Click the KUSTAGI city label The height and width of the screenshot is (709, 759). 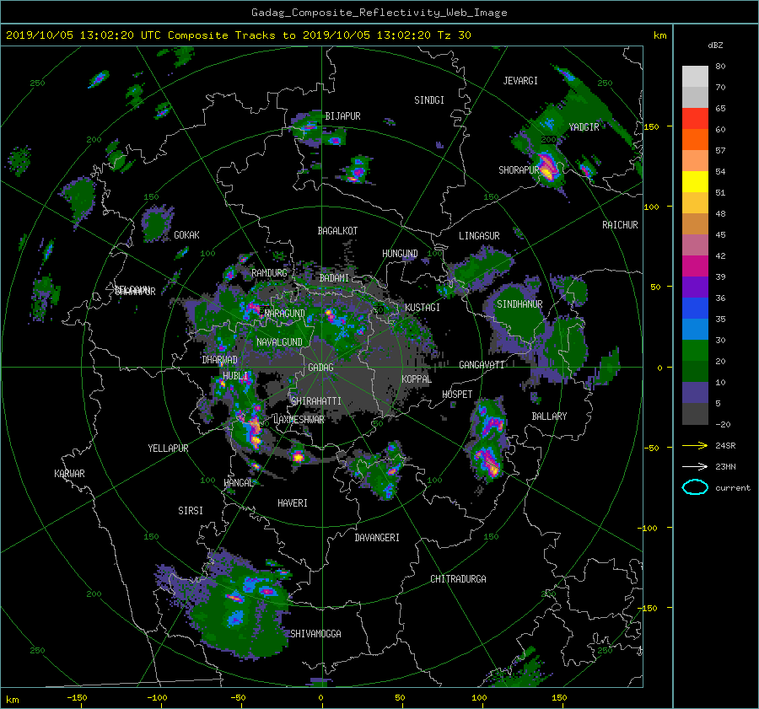(423, 308)
